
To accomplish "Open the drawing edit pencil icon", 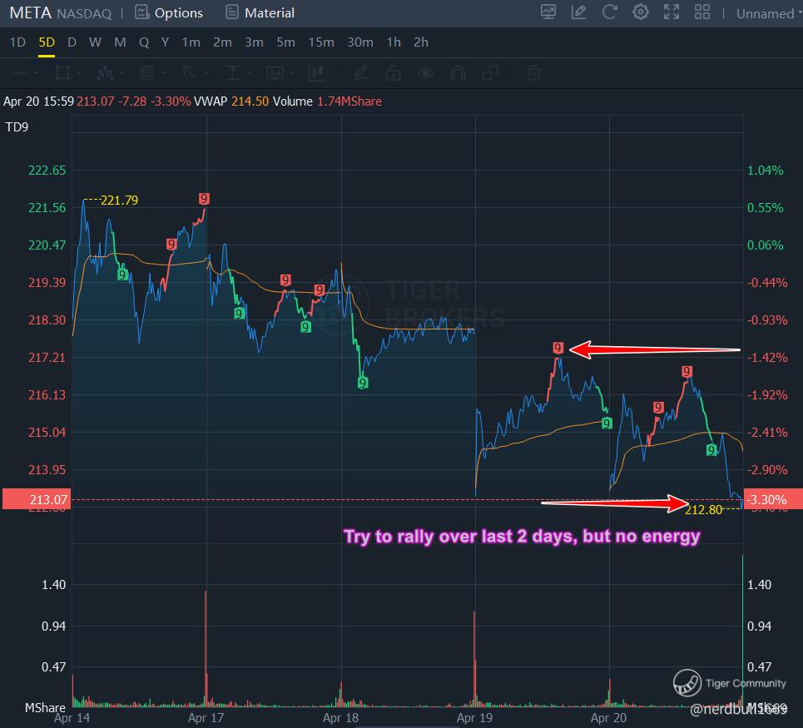I will click(x=578, y=12).
